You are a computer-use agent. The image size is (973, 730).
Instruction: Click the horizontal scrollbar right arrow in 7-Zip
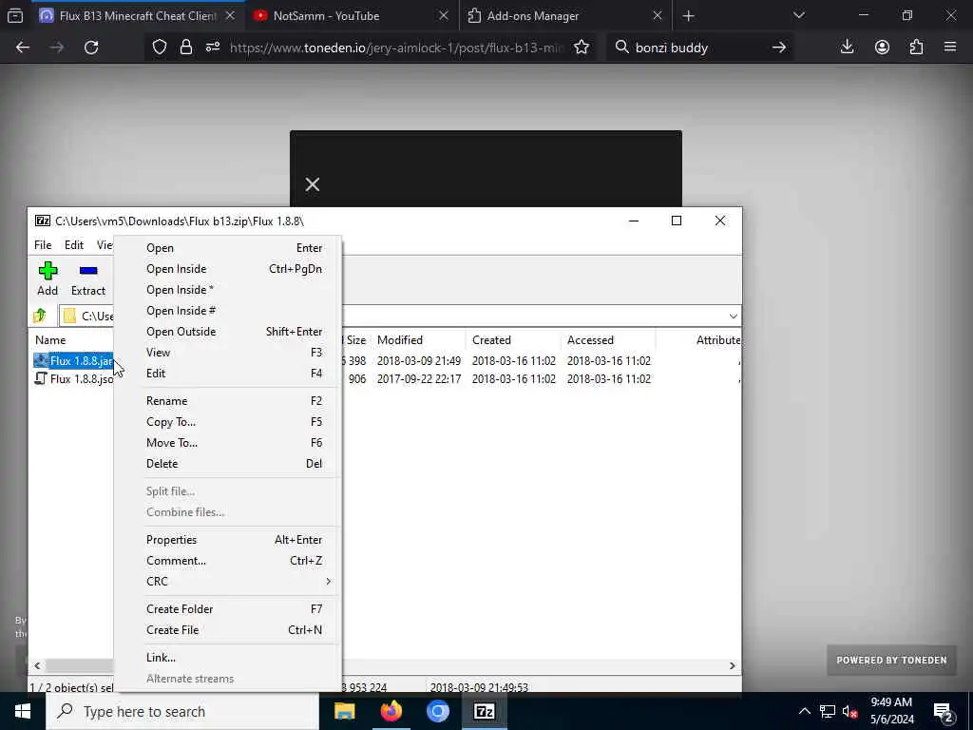click(733, 666)
